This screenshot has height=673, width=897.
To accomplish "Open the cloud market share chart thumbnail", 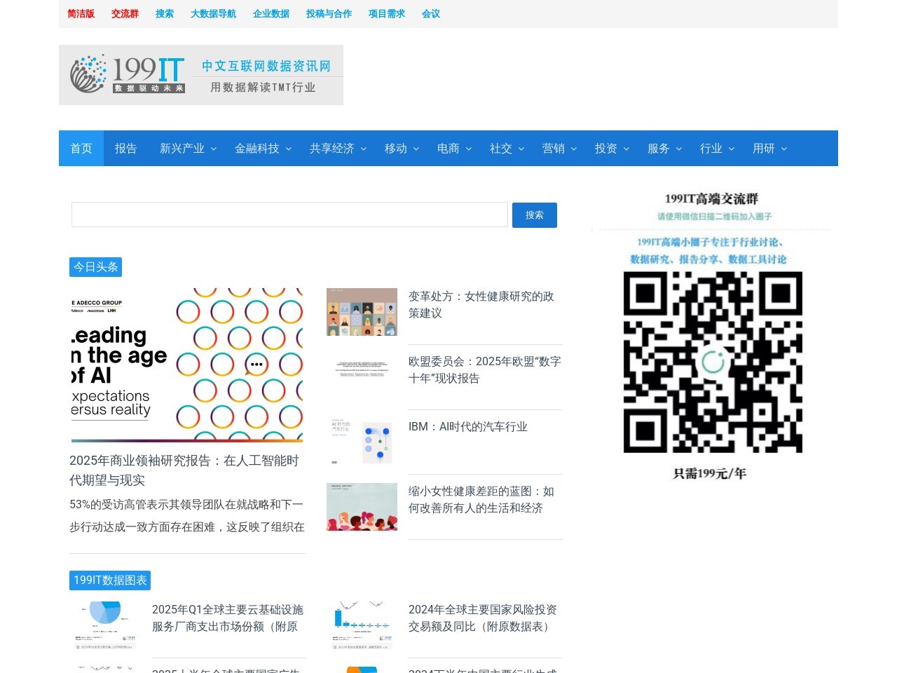I will point(104,624).
